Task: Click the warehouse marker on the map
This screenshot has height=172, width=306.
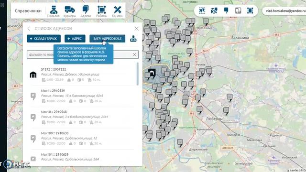Action: (x=152, y=73)
